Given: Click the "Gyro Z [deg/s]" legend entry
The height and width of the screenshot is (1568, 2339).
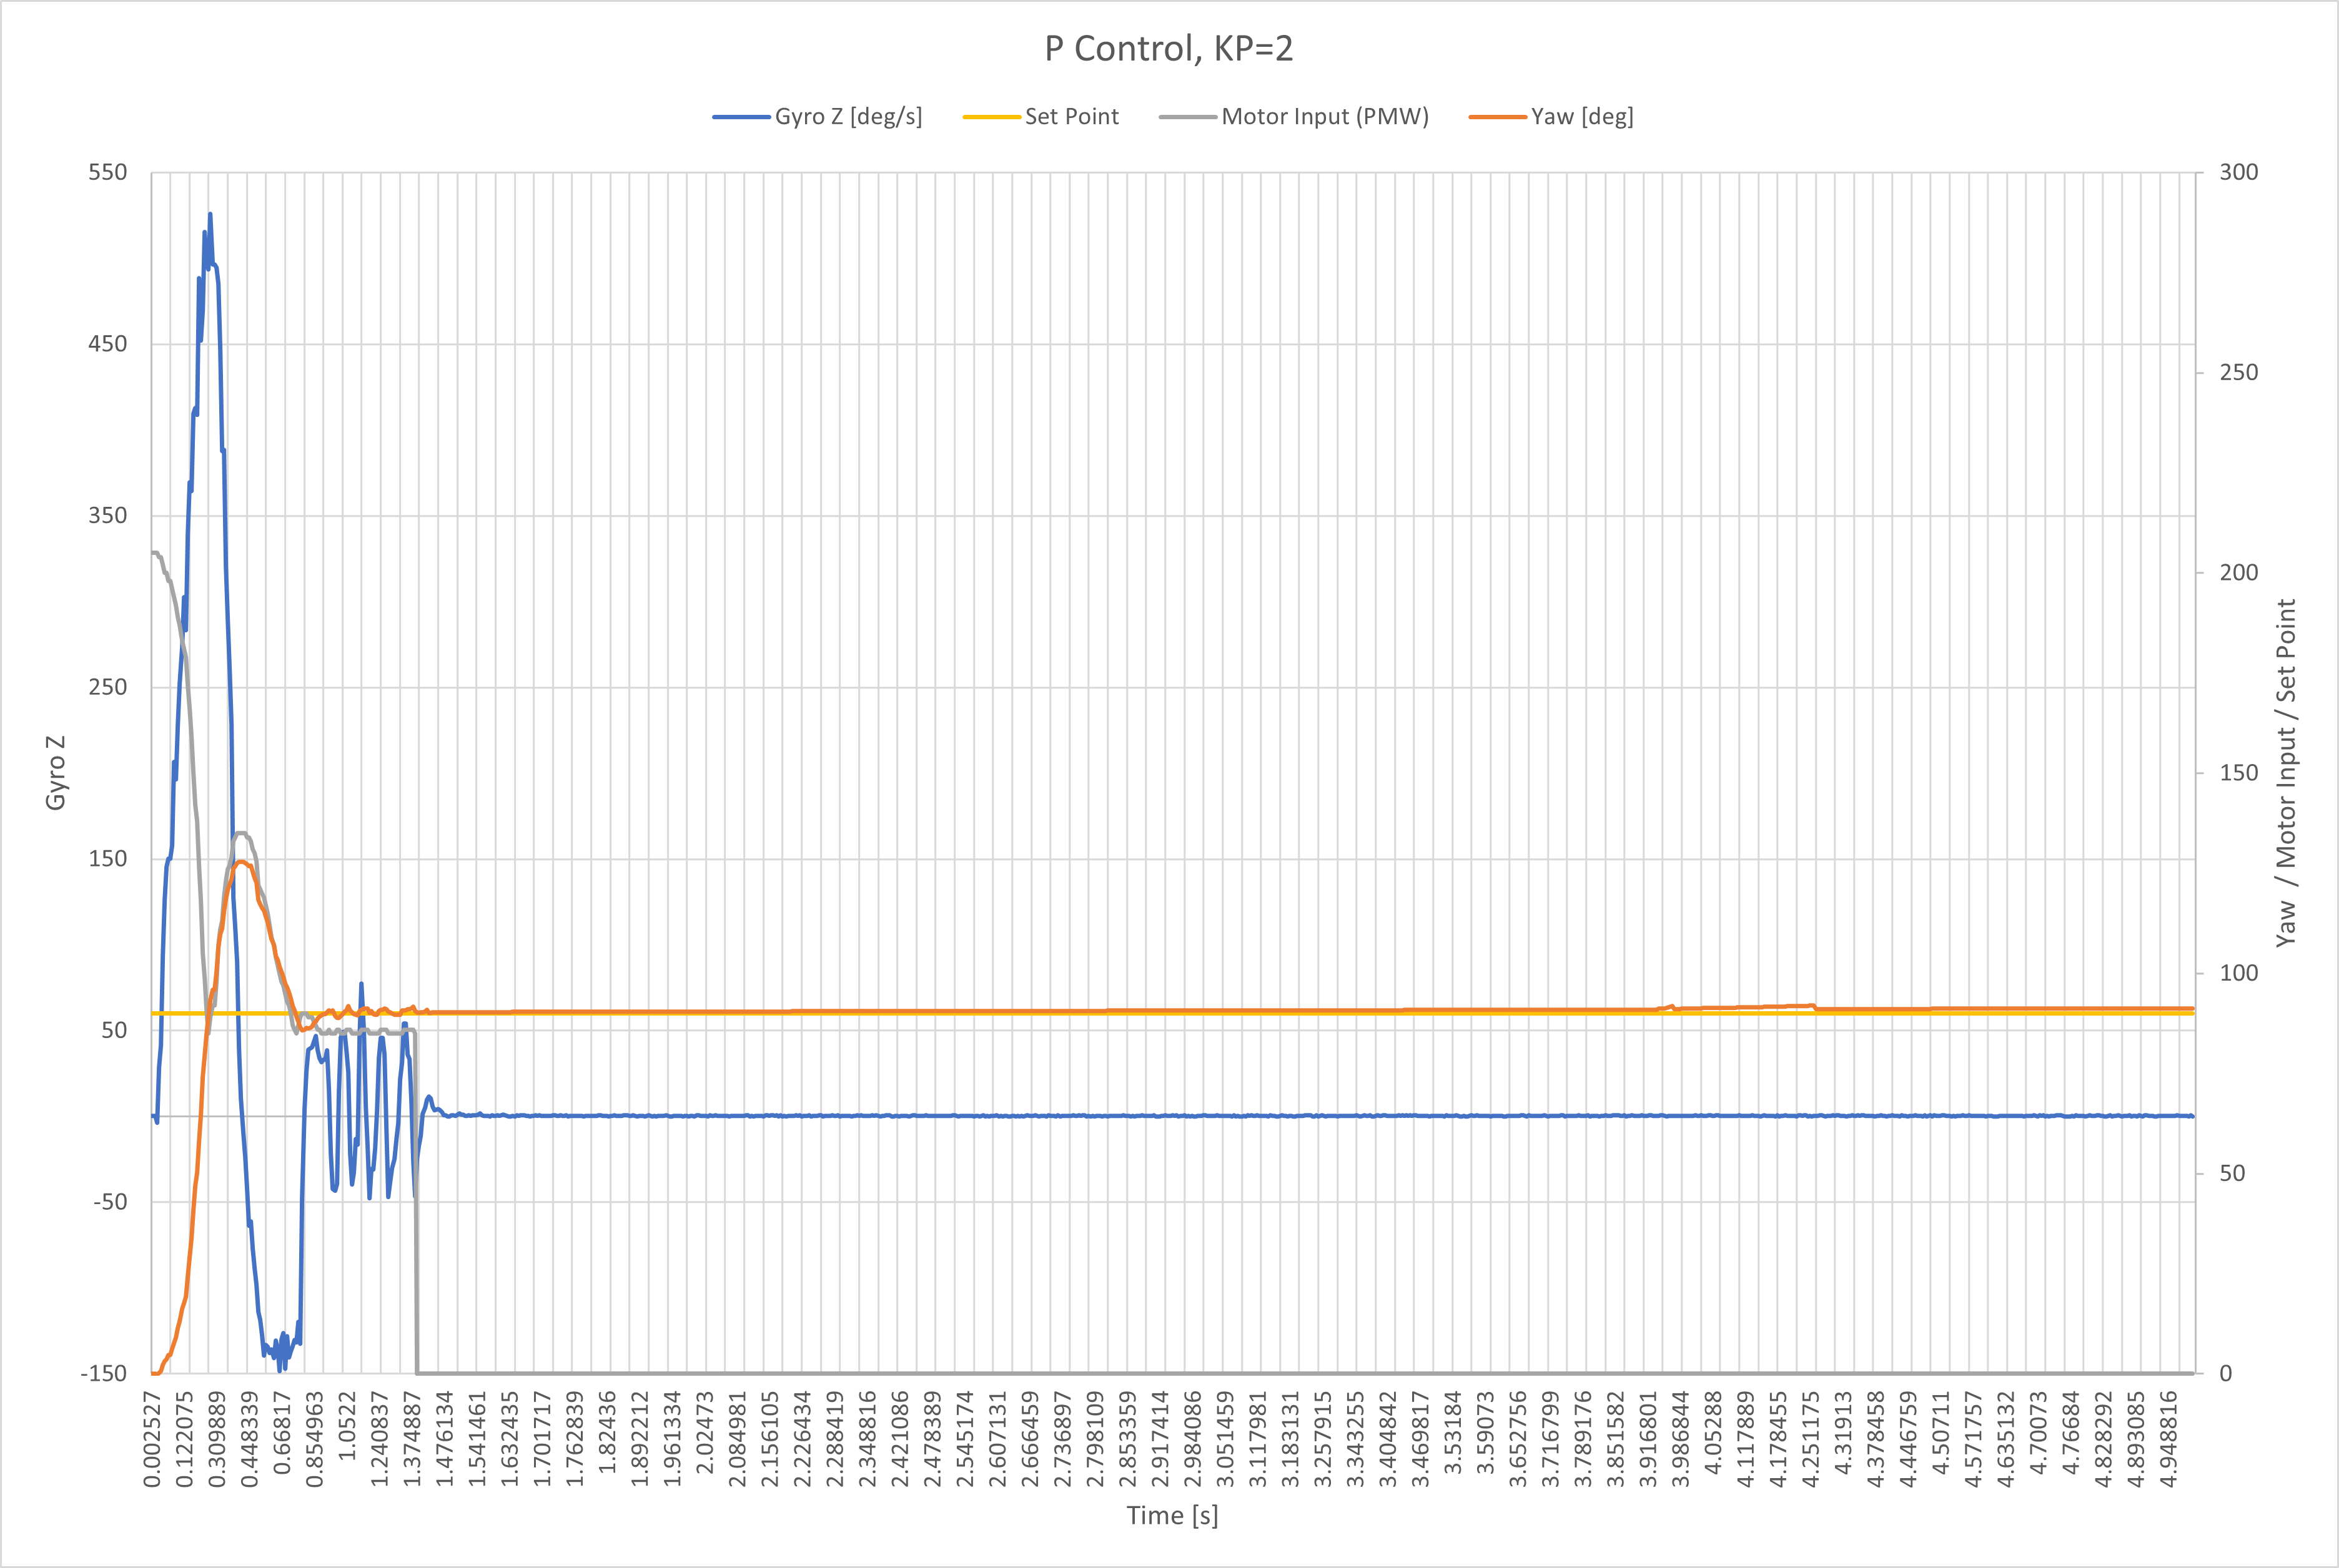Looking at the screenshot, I should click(x=818, y=116).
